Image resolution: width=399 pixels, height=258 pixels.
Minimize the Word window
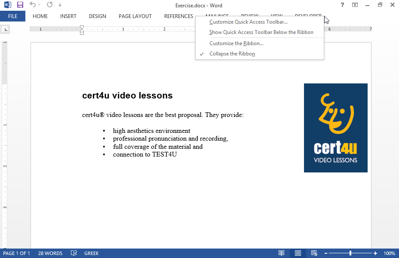pyautogui.click(x=367, y=5)
